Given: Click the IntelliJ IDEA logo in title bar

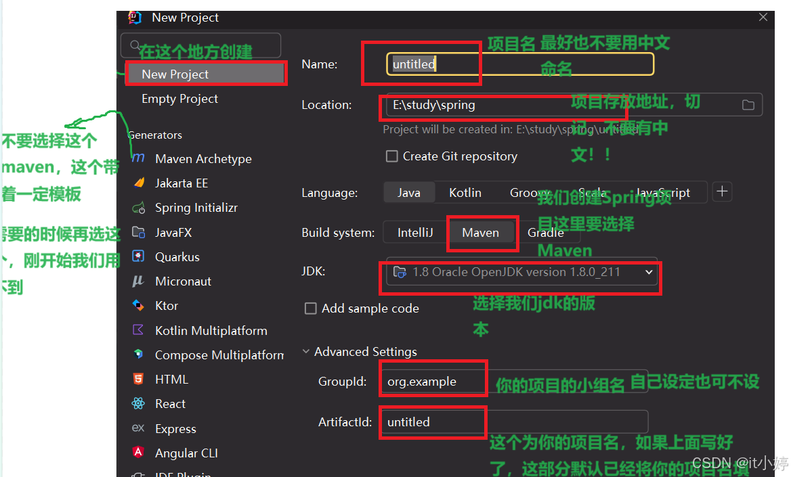Looking at the screenshot, I should (x=135, y=18).
